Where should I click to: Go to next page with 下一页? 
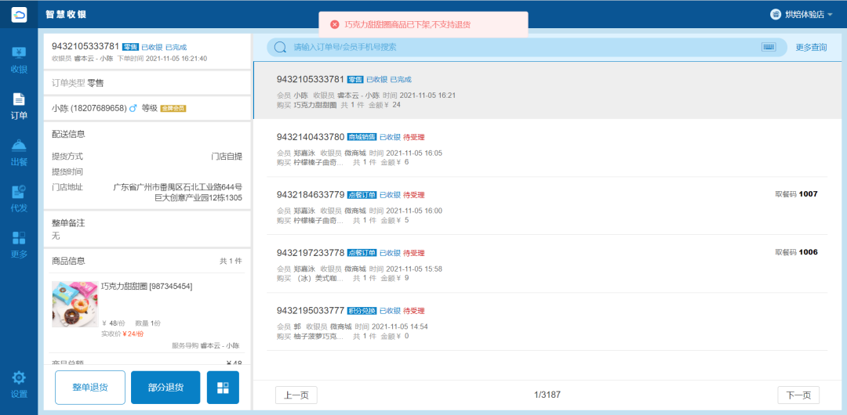click(x=798, y=395)
